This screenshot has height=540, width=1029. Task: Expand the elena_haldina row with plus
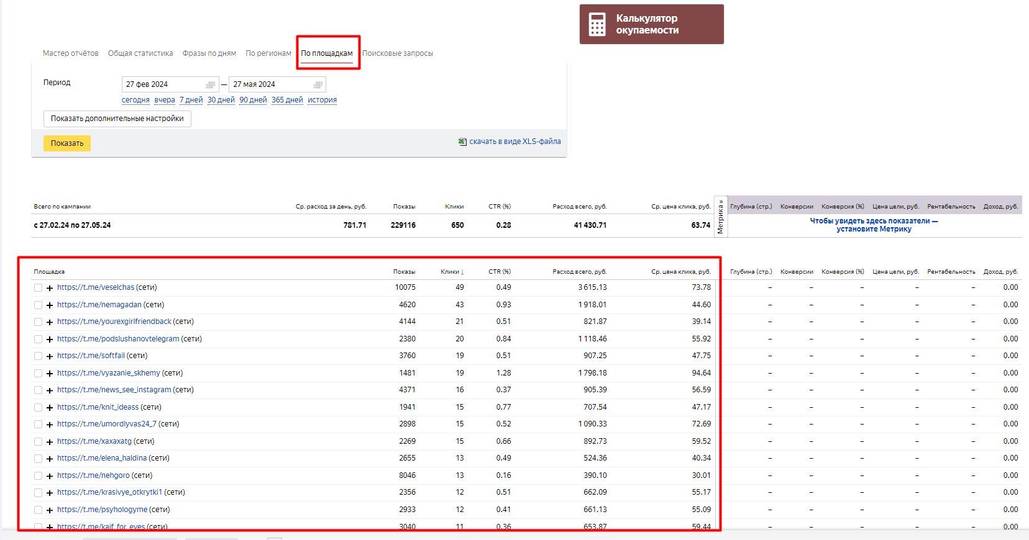[x=50, y=459]
